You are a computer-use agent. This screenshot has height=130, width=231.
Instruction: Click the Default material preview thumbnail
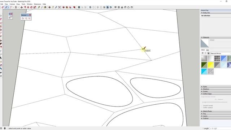(205, 43)
